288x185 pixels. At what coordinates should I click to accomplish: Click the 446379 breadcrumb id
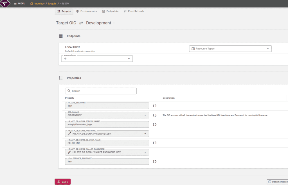64,3
